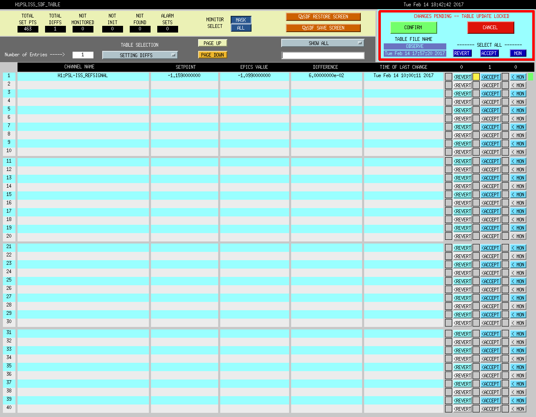This screenshot has width=536, height=417.
Task: Click the green status indicator on row 1
Action: pyautogui.click(x=530, y=77)
